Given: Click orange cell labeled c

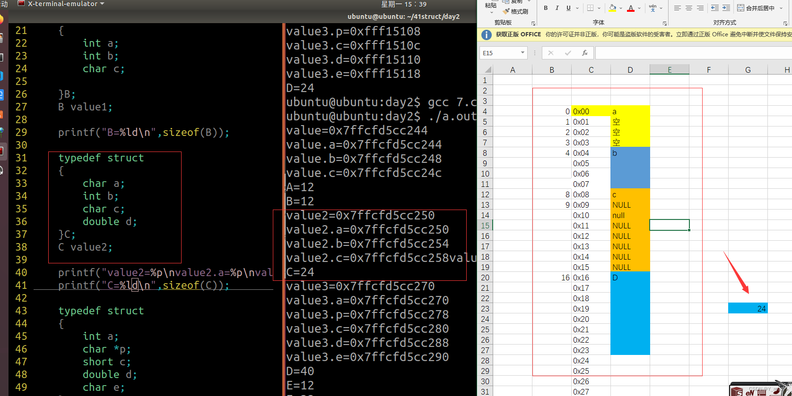Looking at the screenshot, I should coord(630,194).
